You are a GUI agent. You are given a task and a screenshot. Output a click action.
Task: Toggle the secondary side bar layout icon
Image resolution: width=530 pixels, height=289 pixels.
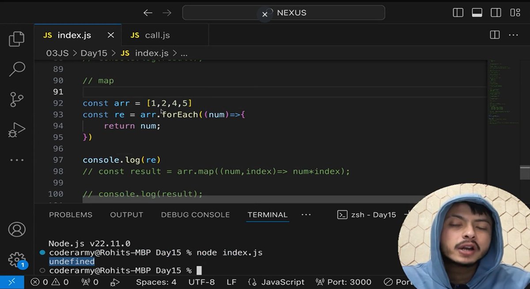click(x=496, y=13)
